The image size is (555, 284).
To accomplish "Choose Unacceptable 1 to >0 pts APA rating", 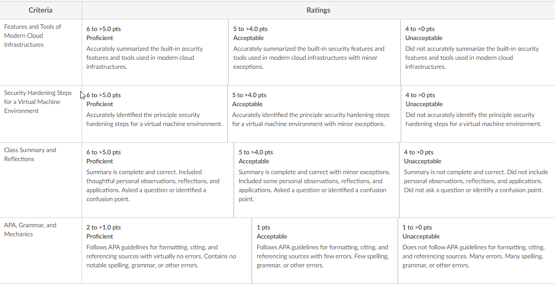I will click(x=477, y=250).
